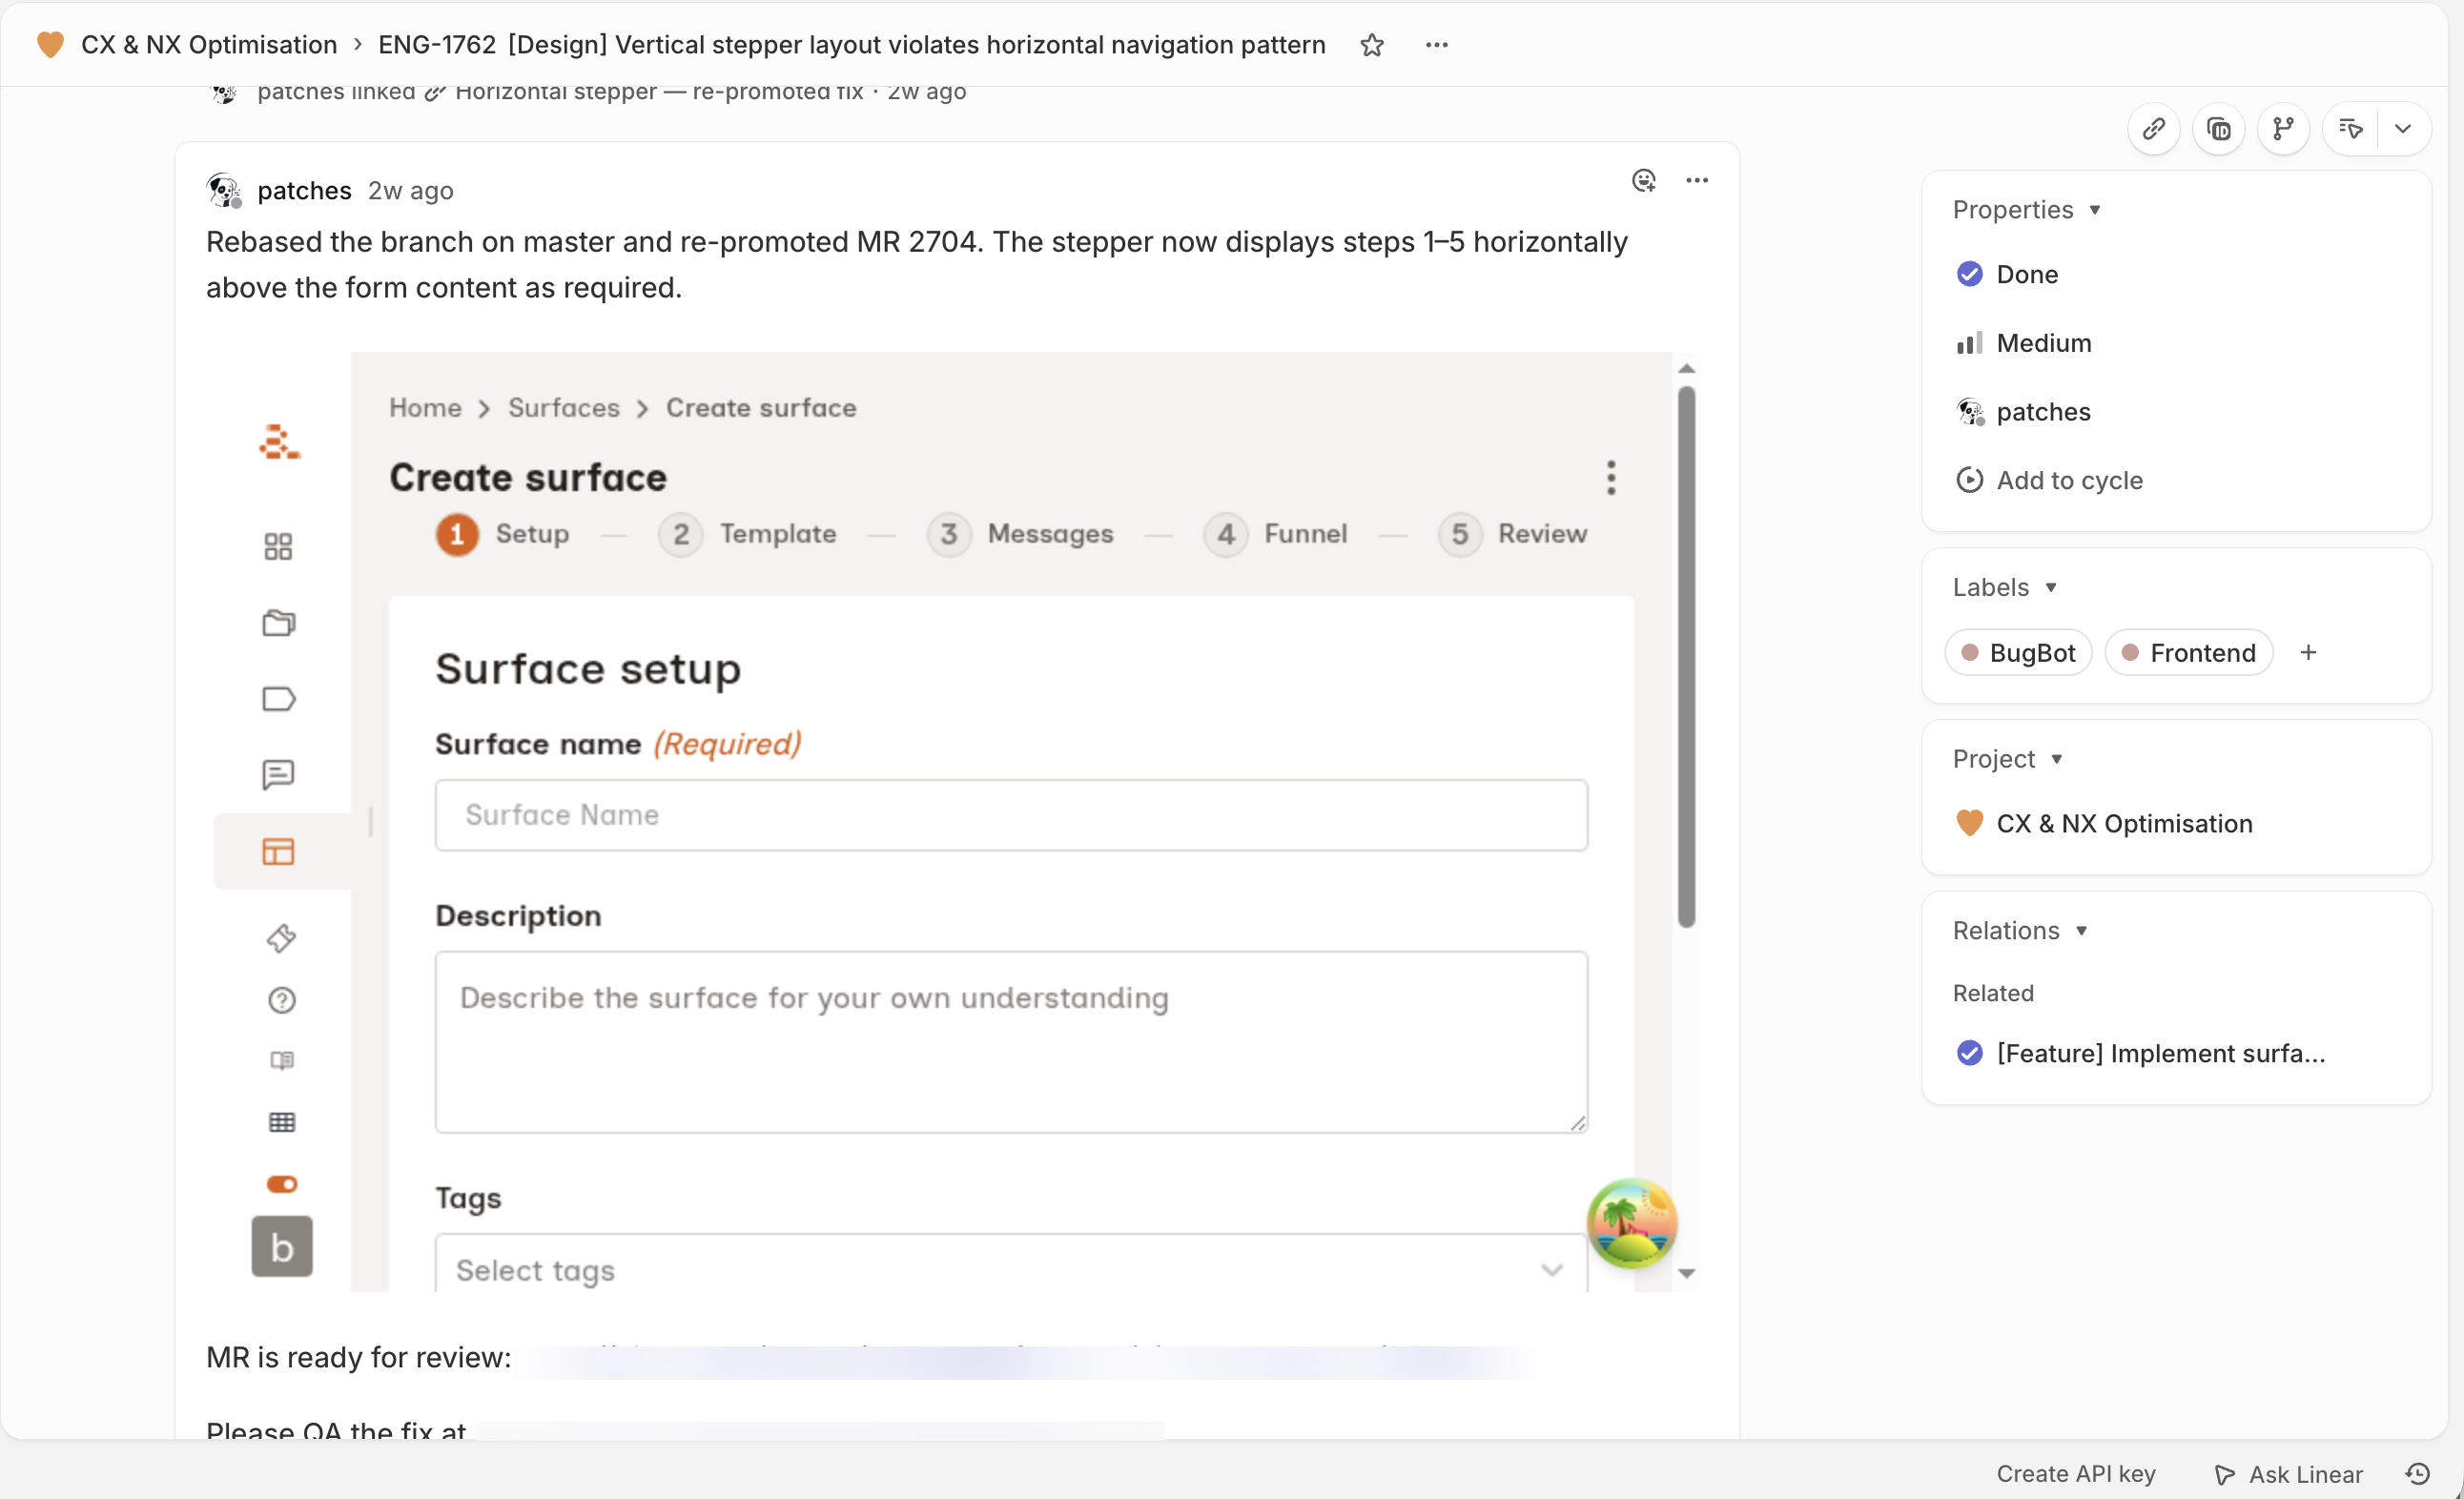The image size is (2464, 1499).
Task: Click the folders icon in screenshot sidebar
Action: click(x=278, y=622)
